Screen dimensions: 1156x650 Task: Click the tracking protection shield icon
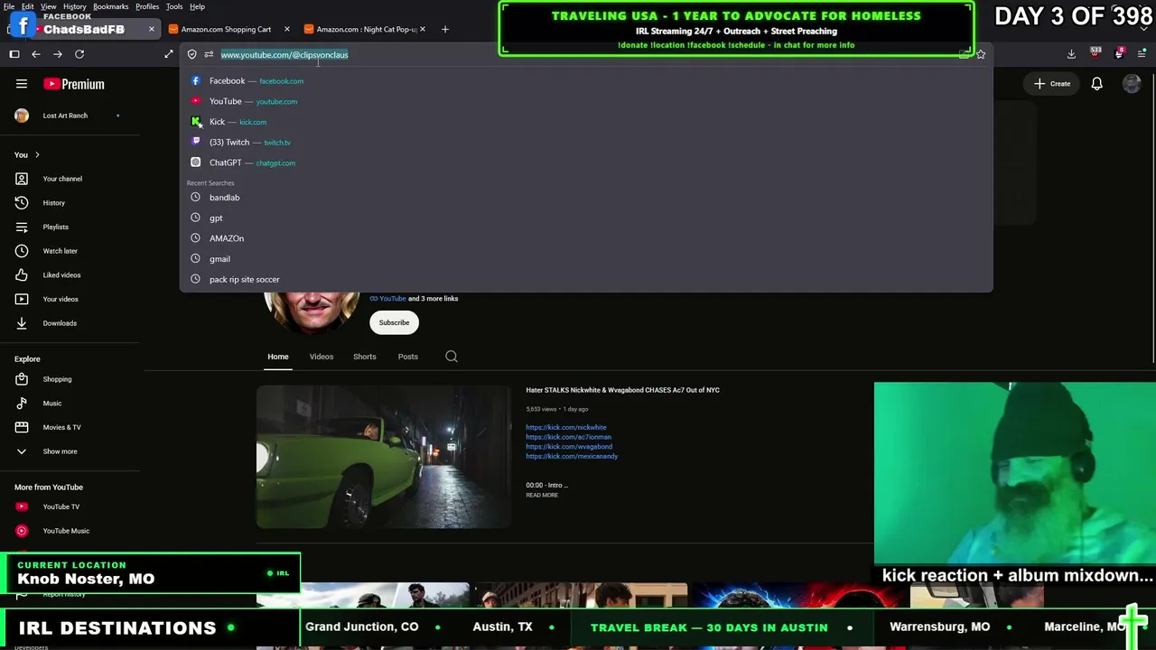(191, 54)
